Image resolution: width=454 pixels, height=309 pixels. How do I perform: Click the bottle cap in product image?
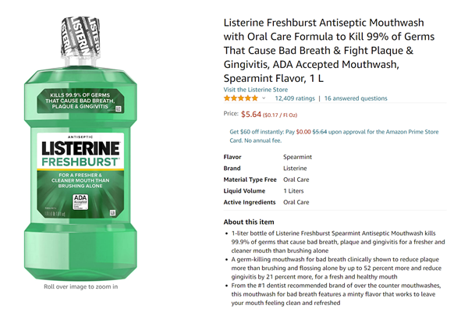(x=80, y=37)
